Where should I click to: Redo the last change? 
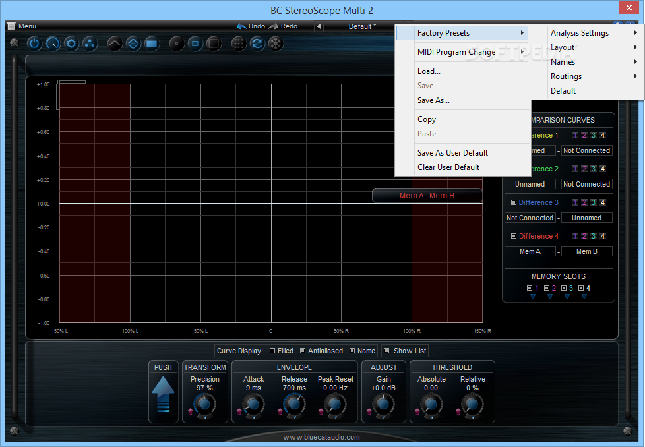pos(283,26)
